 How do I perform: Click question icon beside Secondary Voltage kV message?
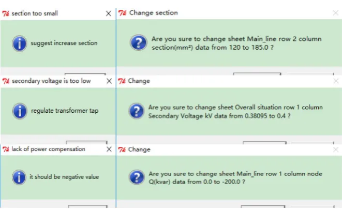[136, 111]
